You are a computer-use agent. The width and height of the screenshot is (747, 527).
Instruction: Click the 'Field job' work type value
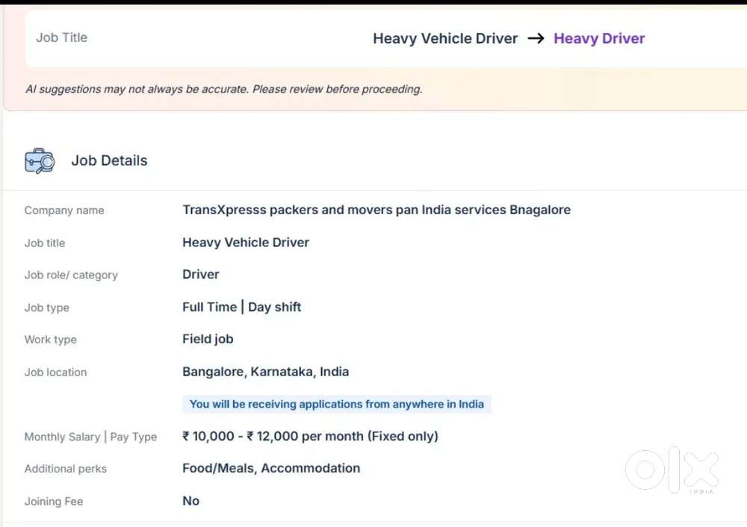click(208, 339)
